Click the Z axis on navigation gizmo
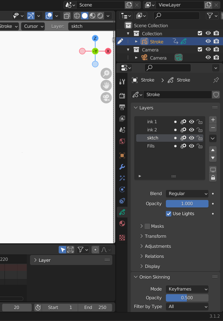The image size is (223, 321). tap(95, 38)
